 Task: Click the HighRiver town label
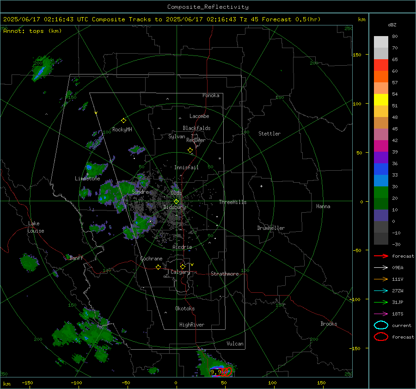[192, 325]
